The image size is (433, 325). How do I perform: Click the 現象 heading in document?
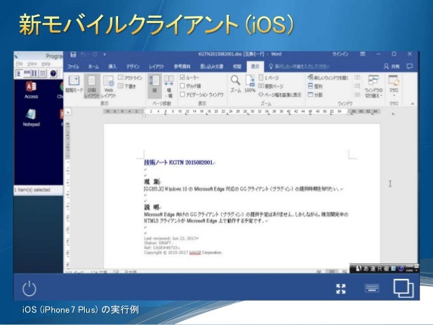pyautogui.click(x=151, y=182)
